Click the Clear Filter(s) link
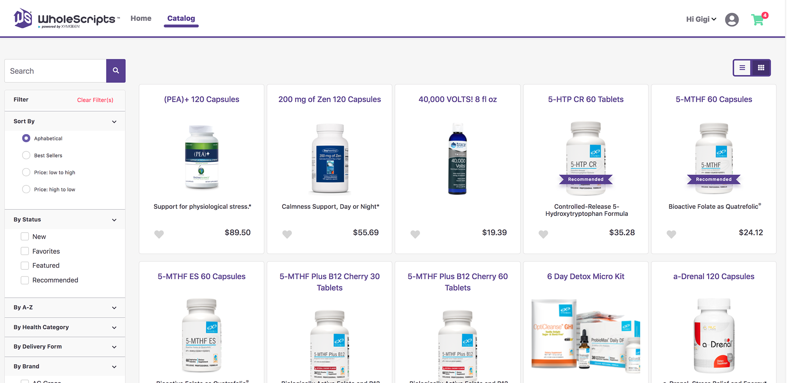This screenshot has height=383, width=787. 95,100
